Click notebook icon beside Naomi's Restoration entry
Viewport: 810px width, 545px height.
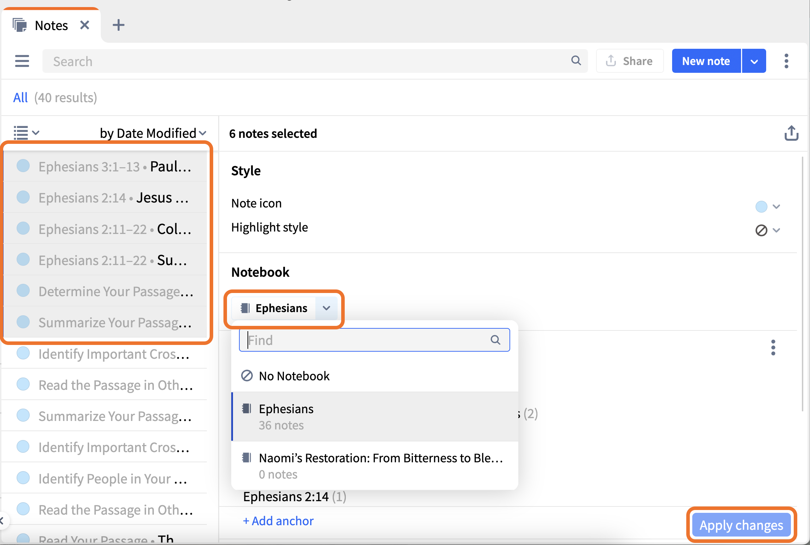point(246,458)
